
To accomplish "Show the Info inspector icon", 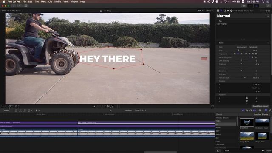I will (x=231, y=11).
